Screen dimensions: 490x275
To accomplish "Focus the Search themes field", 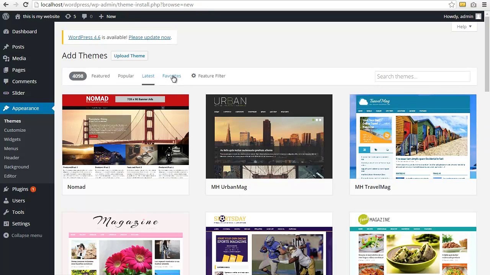I will pyautogui.click(x=422, y=76).
